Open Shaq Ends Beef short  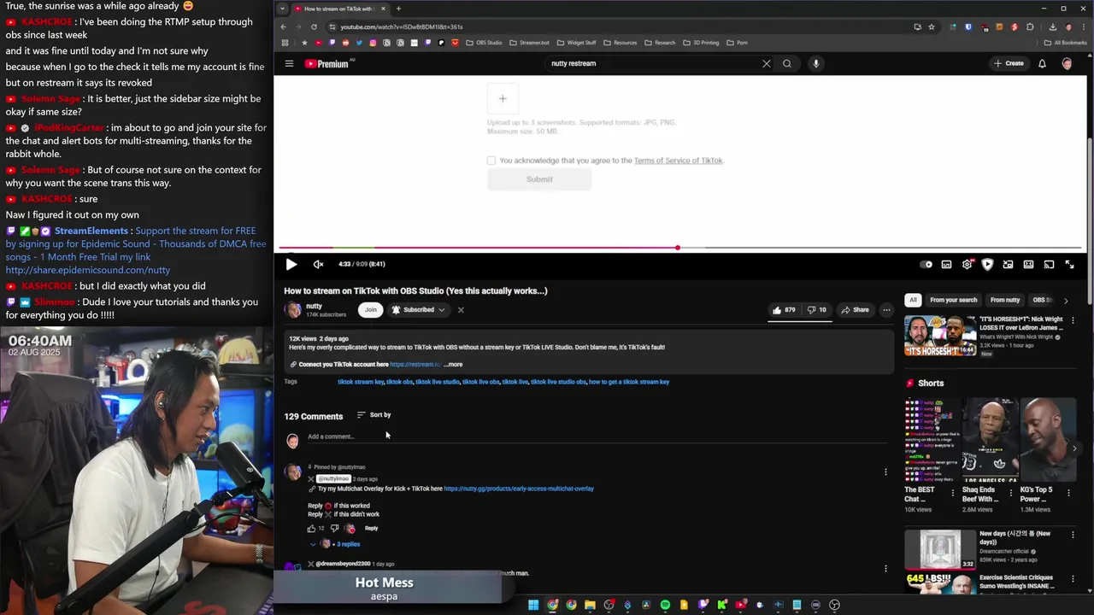(991, 440)
